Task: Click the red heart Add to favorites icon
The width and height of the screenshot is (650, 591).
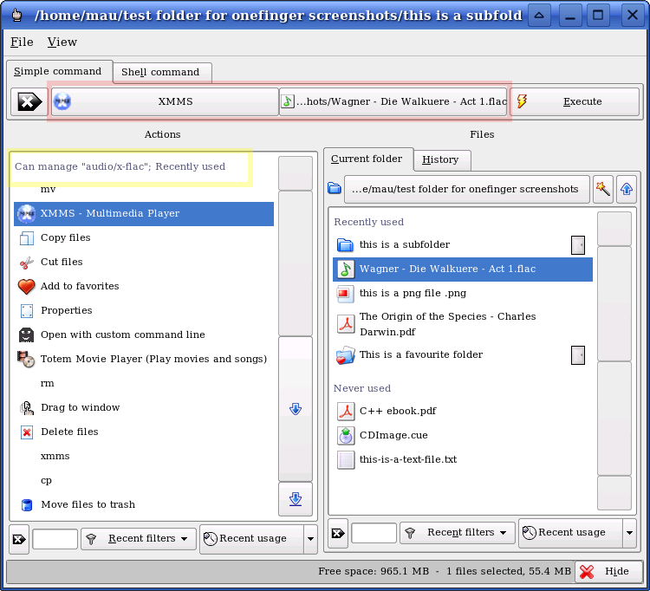Action: click(x=26, y=287)
